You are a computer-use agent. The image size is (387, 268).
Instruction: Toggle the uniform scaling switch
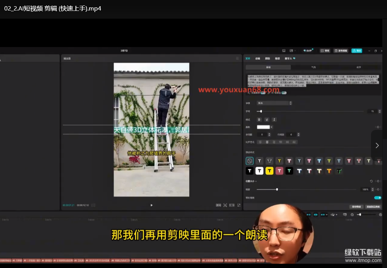click(x=377, y=198)
